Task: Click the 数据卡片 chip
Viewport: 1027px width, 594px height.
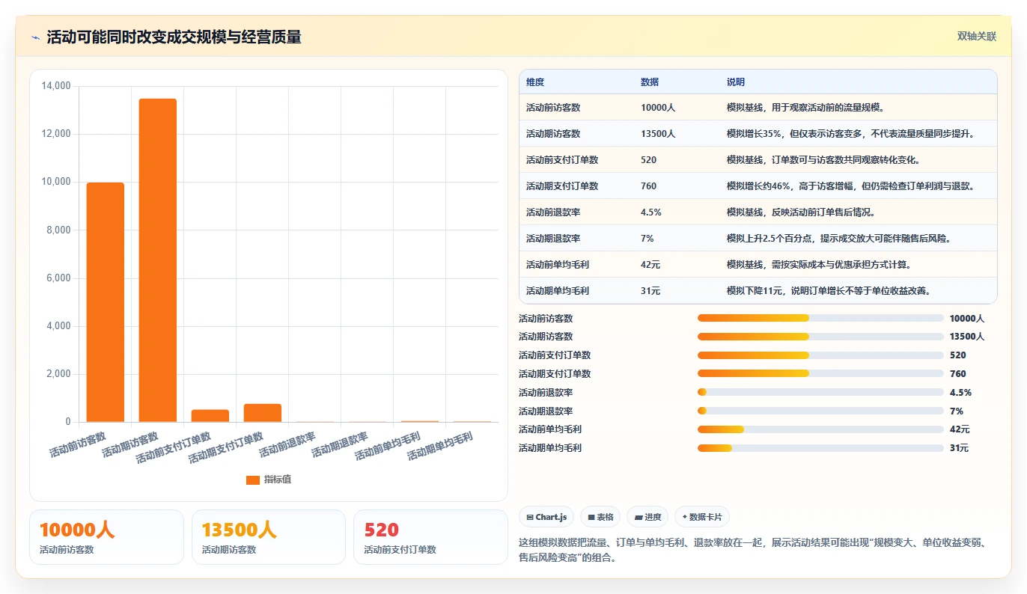Action: point(701,517)
